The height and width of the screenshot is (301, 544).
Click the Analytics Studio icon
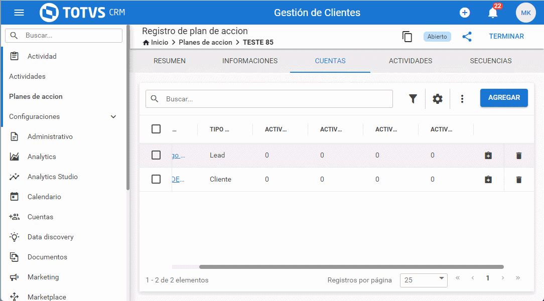click(x=14, y=177)
